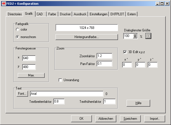Viewport: 171px width, 125px height.
Task: Open the Einstellungen tab
Action: 98,14
